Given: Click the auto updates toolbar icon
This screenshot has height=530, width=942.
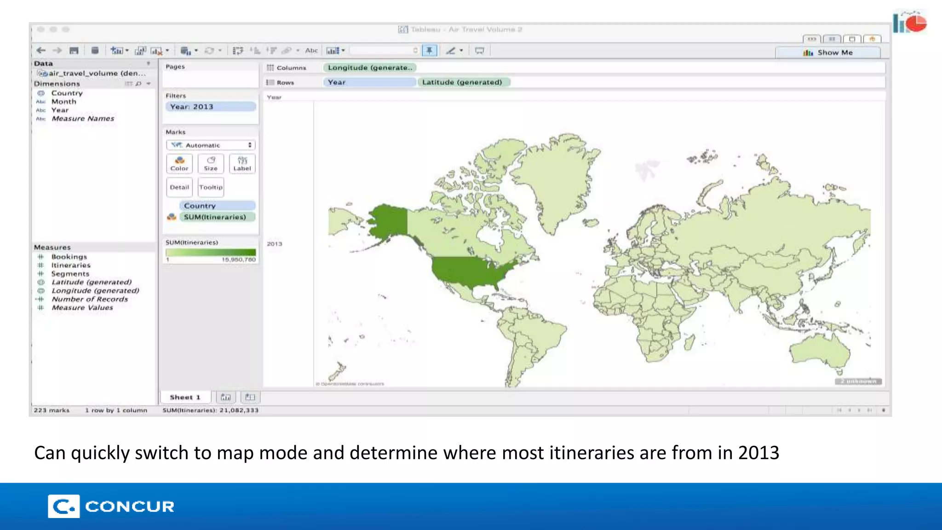Looking at the screenshot, I should coord(185,51).
